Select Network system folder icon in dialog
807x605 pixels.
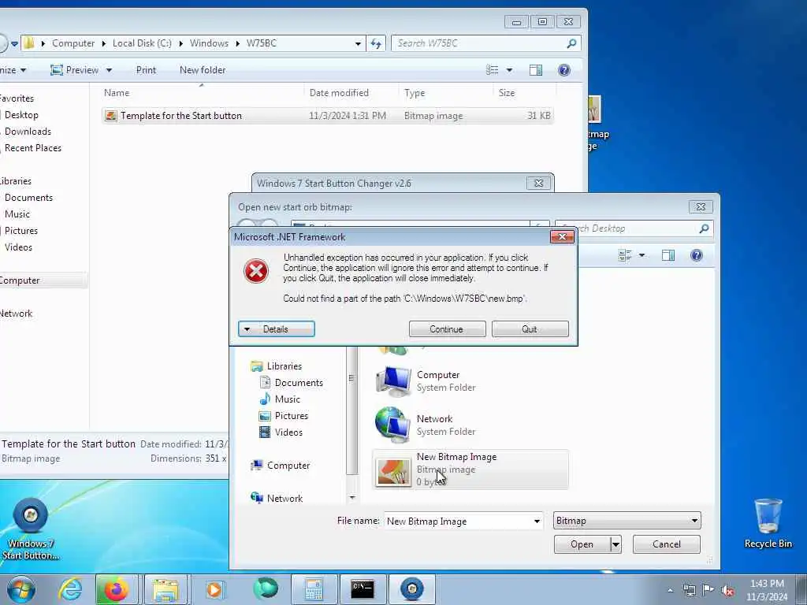tap(393, 425)
